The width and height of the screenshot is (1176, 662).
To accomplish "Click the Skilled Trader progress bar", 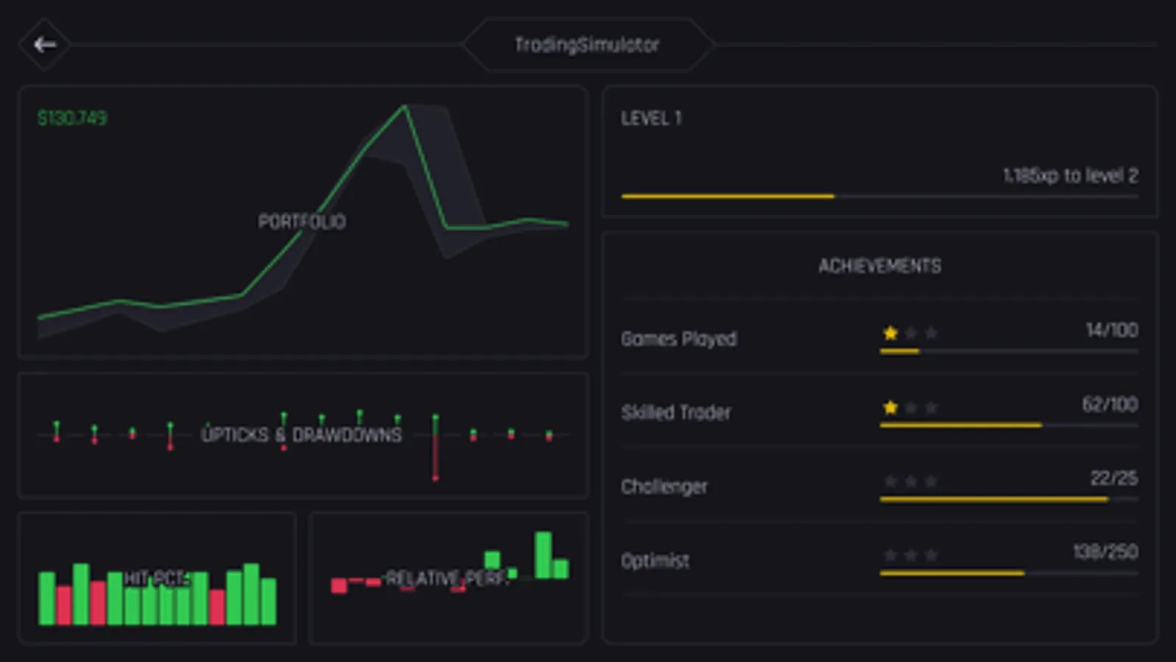I will click(x=1009, y=425).
